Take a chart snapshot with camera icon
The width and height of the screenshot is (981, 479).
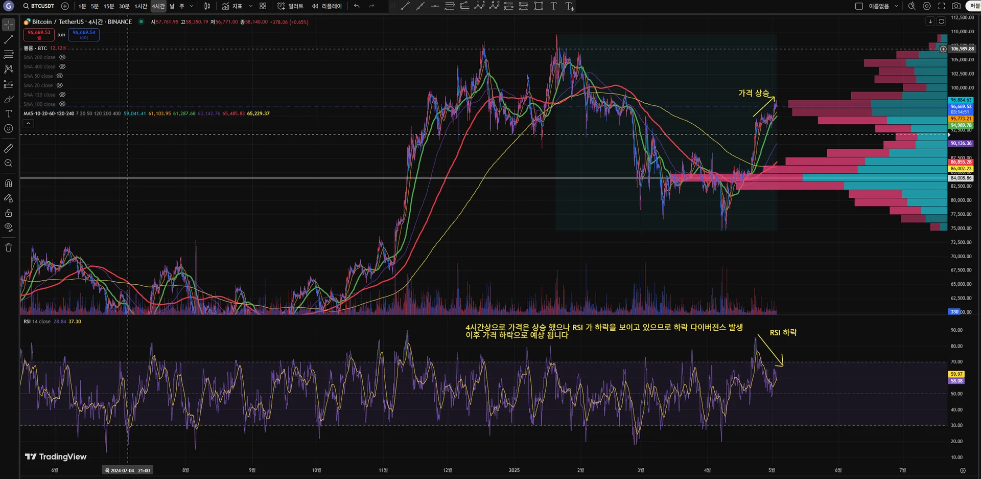[x=956, y=6]
